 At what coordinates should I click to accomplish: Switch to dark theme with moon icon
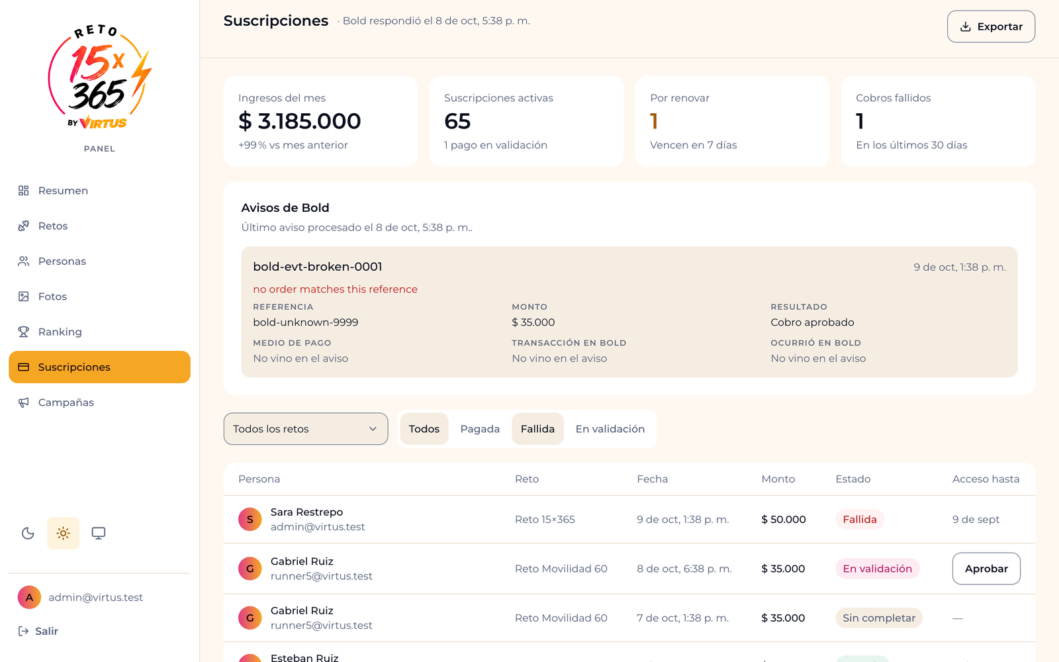(x=28, y=533)
